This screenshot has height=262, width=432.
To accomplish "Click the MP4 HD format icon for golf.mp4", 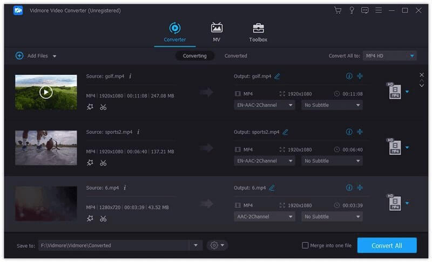I will [x=394, y=92].
